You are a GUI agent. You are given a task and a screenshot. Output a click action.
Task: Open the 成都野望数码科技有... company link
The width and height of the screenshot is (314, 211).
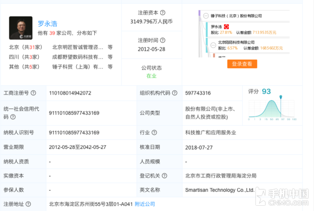pos(77,57)
